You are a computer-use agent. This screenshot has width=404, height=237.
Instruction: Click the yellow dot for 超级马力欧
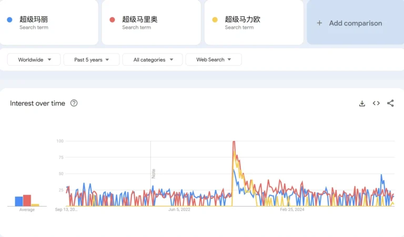pos(215,20)
